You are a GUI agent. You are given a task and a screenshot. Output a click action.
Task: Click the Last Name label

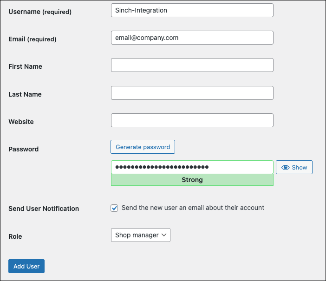click(x=25, y=94)
